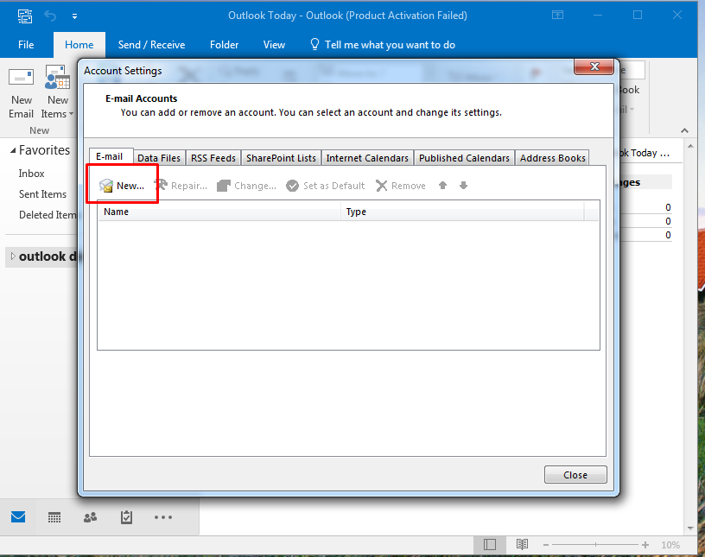
Task: Click the Change... toolbar button
Action: [246, 185]
